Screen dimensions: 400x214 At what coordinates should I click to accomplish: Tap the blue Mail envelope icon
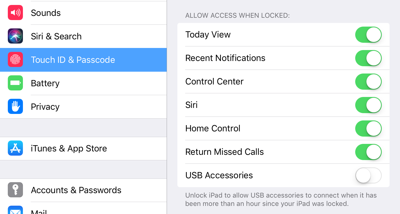coord(15,211)
